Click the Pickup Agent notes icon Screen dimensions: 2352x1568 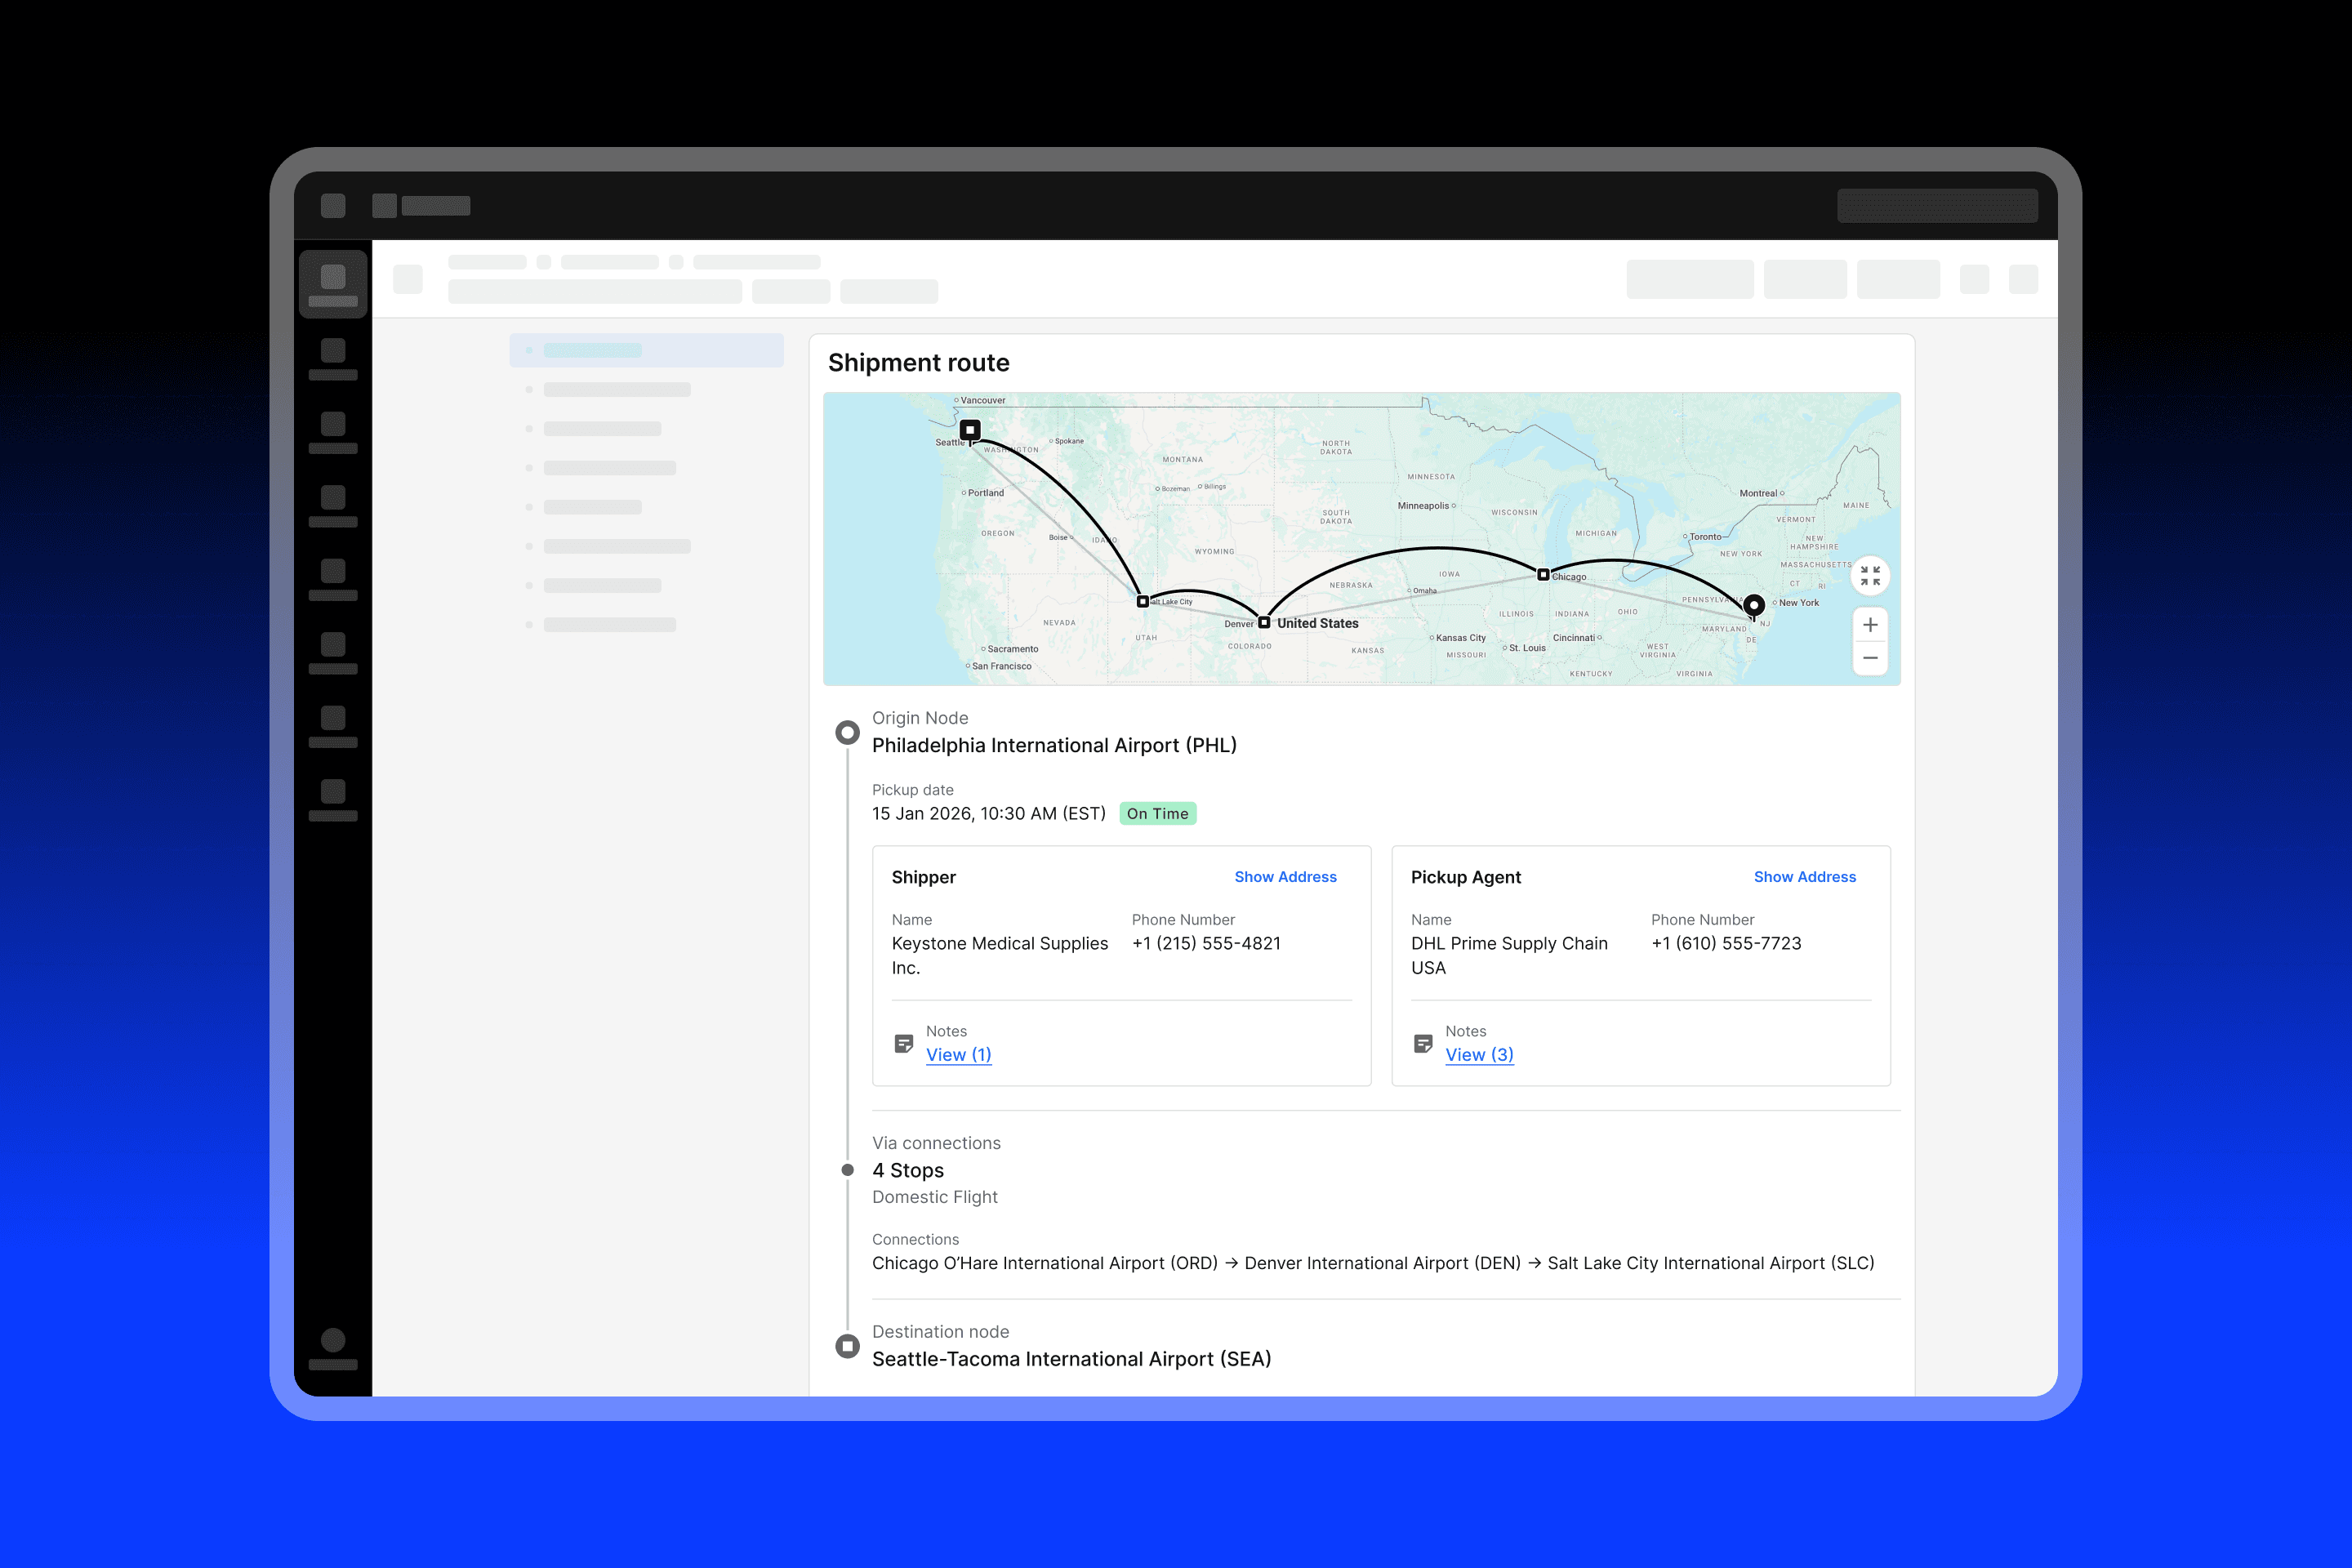[x=1422, y=1044]
